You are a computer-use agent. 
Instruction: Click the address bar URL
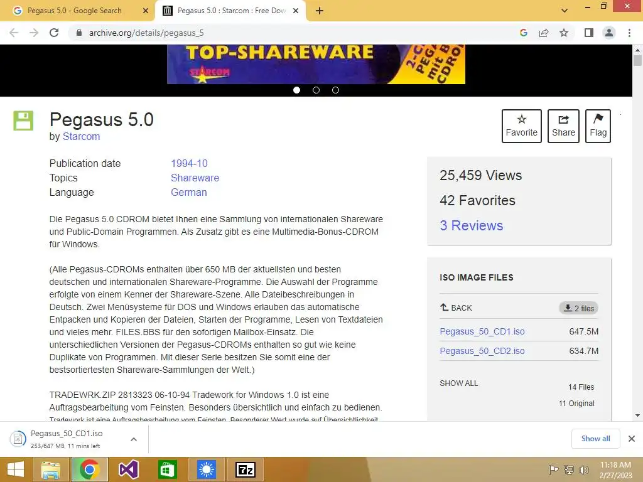coord(146,33)
